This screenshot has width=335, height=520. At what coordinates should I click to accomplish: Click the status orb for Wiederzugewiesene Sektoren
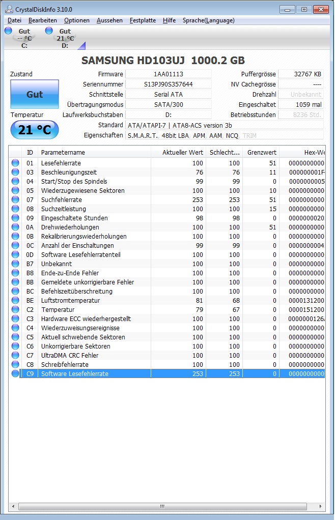(15, 190)
